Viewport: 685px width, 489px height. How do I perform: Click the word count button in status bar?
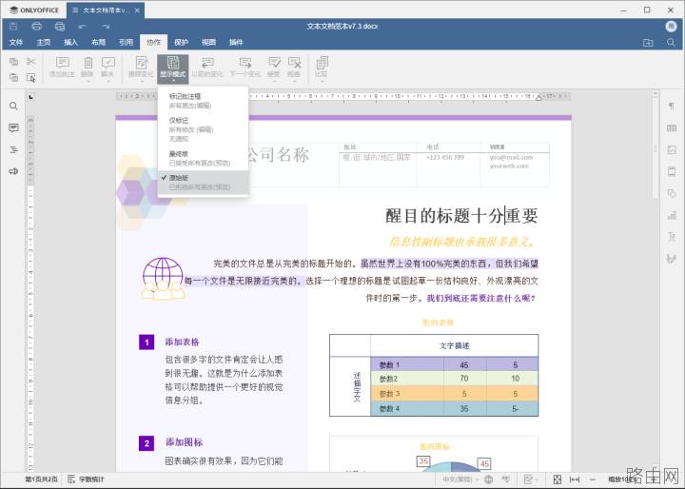(86, 479)
